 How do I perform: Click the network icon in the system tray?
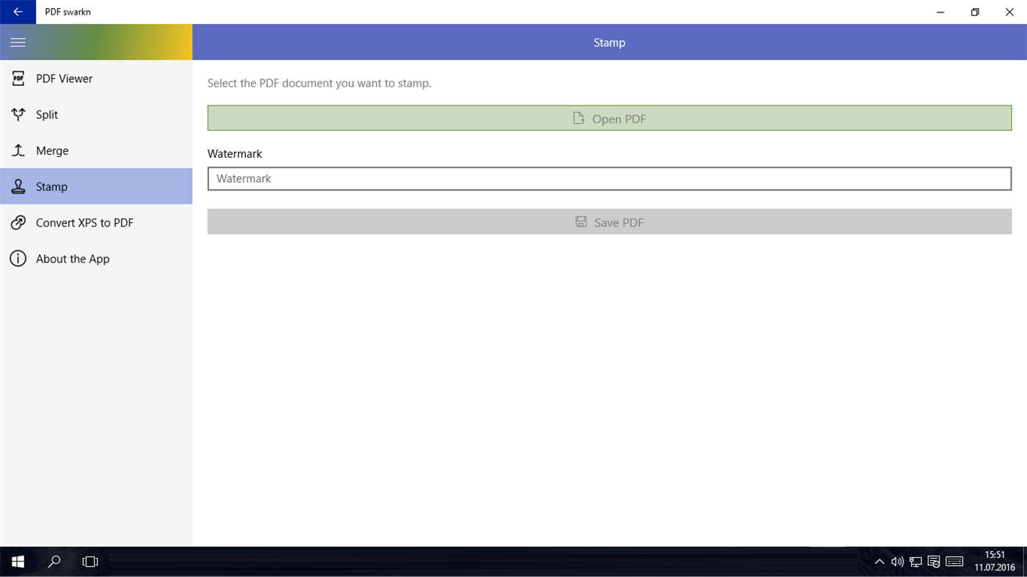point(915,561)
